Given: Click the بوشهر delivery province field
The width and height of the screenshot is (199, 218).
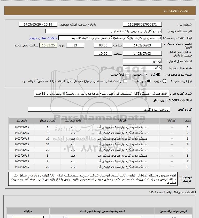Looking at the screenshot, I should 142,61.
